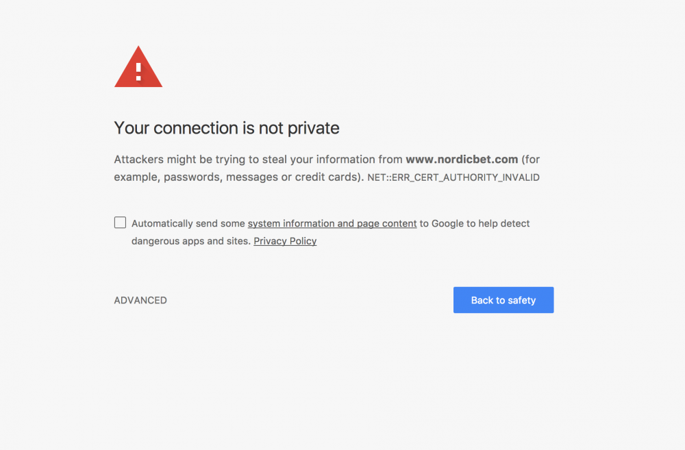Open the "system information and page content" link

332,223
